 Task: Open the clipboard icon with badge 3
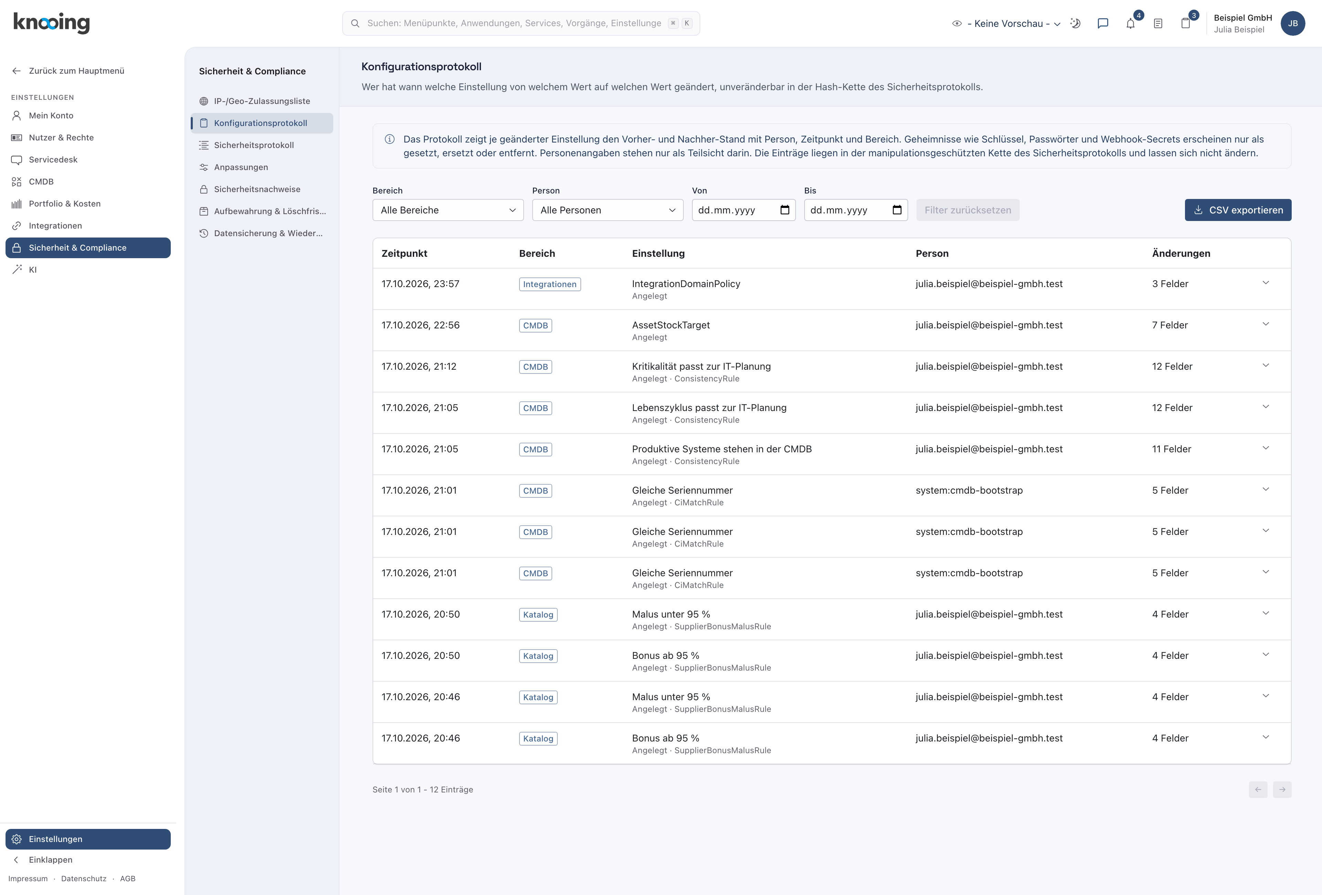click(1185, 23)
